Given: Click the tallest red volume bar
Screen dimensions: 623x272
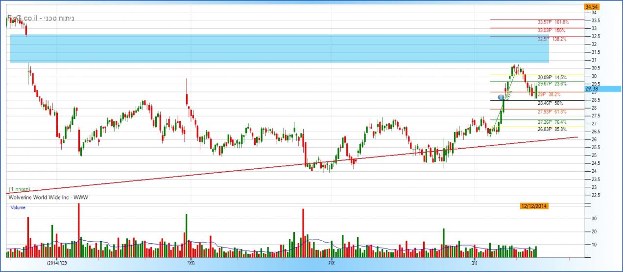Looking at the screenshot, I should click(x=78, y=230).
